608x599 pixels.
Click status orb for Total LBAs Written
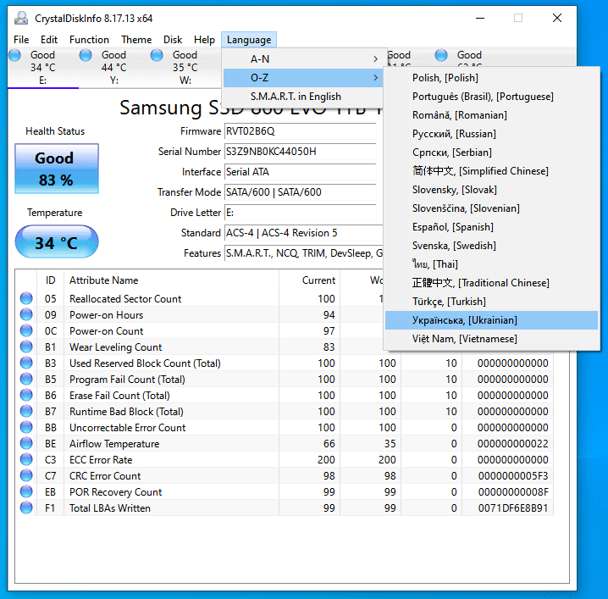(x=26, y=507)
